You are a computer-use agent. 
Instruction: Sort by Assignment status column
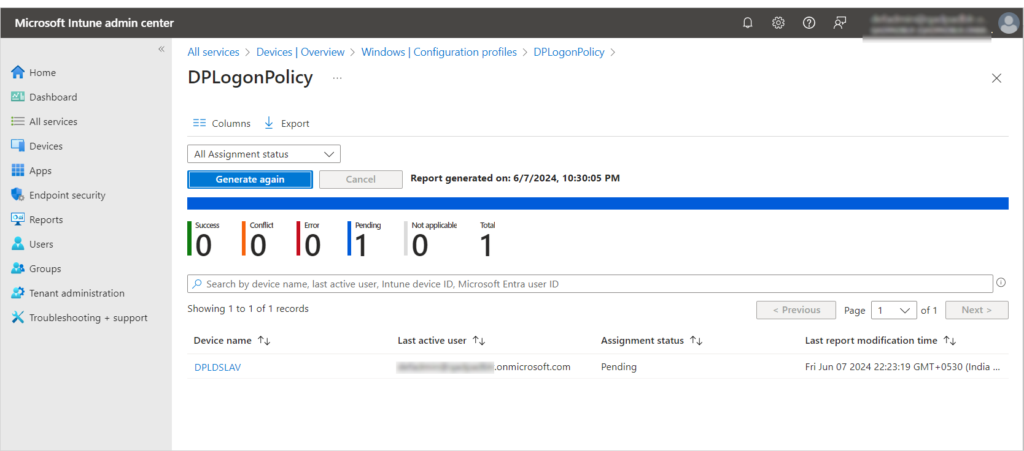pos(696,341)
